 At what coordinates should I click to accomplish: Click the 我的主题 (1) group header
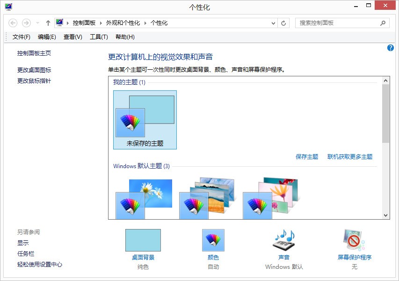pos(129,82)
